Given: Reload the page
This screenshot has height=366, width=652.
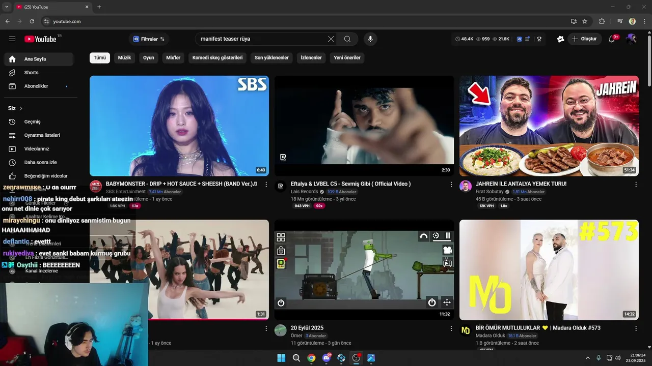Looking at the screenshot, I should [x=32, y=21].
